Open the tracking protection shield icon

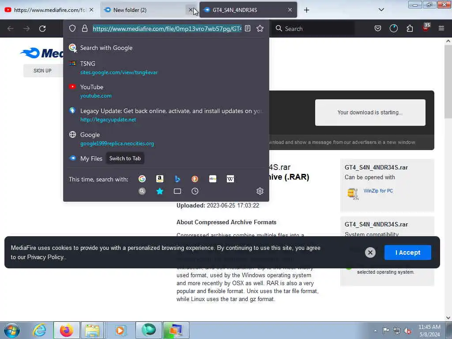(x=72, y=28)
